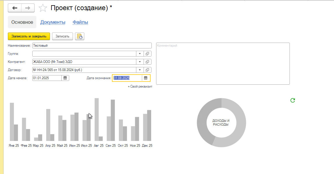Refresh the charts with the green refresh icon
Viewport: 334px width, 174px height.
click(292, 100)
